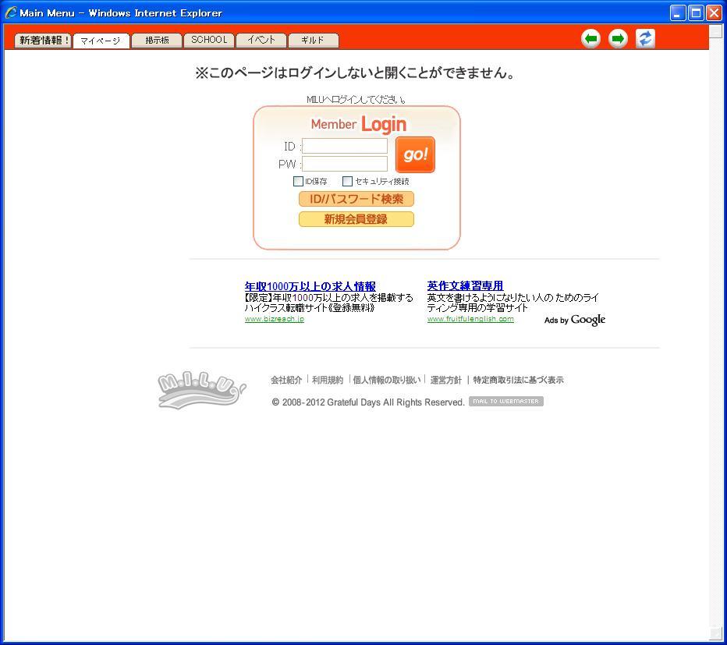
Task: Click the blue refresh icon
Action: tap(645, 39)
